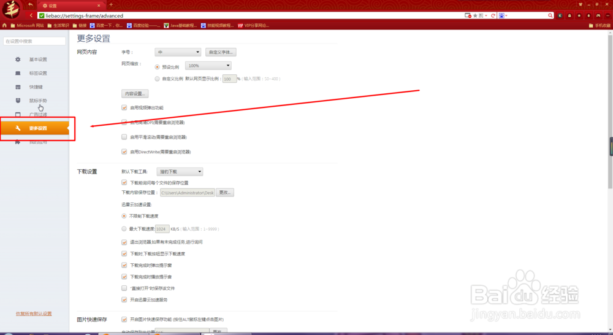Screen dimensions: 613x335
Task: Open search engine dropdown arrow next to paw
Action: click(506, 16)
